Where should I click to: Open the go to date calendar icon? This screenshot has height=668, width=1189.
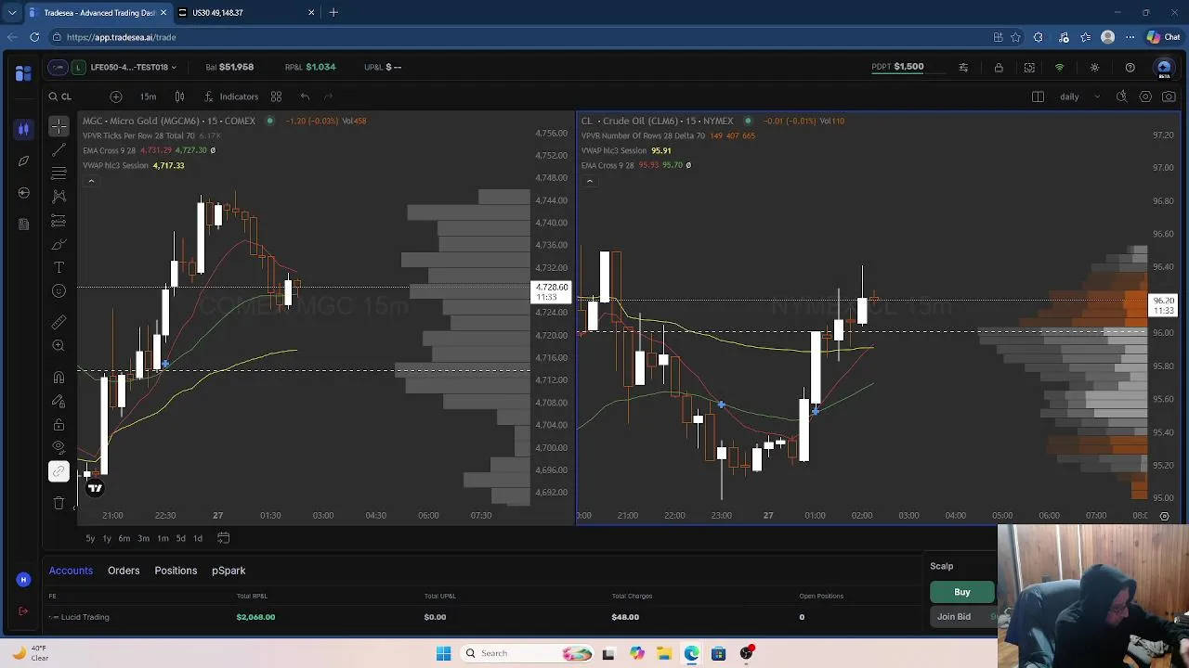[x=223, y=538]
